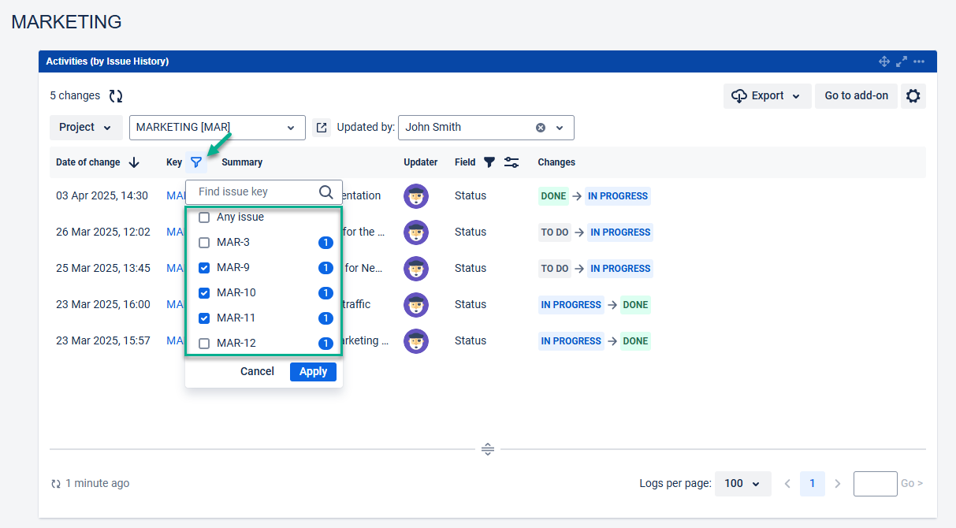Click the open-in-new-window icon beside project selector
956x528 pixels.
[322, 128]
